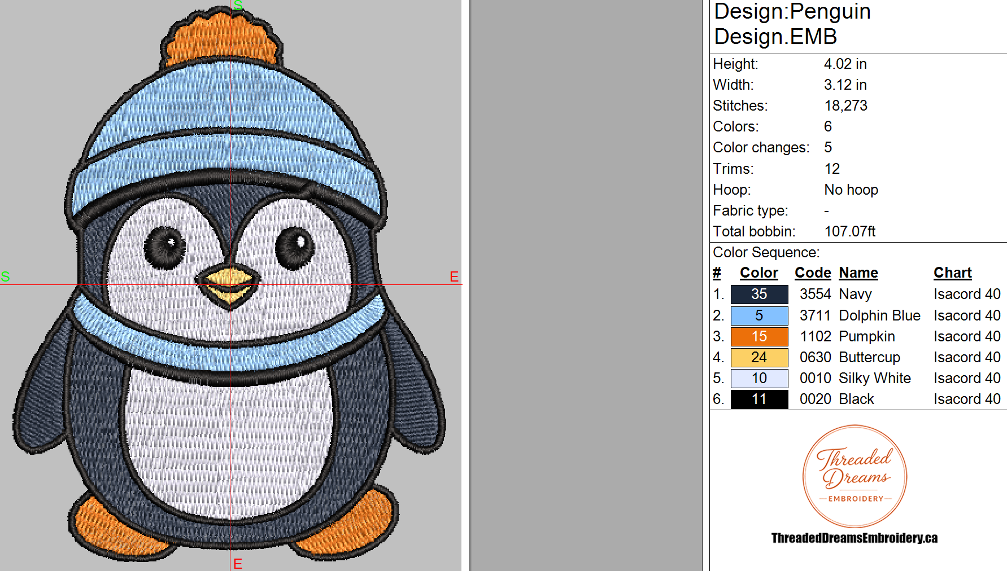The image size is (1007, 571).
Task: Click the Design:Penguin Design.EMB title
Action: [x=792, y=24]
